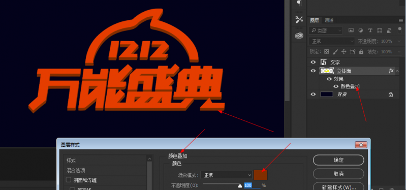Click the style list scrollbar up arrow
406x190 pixels.
click(149, 158)
